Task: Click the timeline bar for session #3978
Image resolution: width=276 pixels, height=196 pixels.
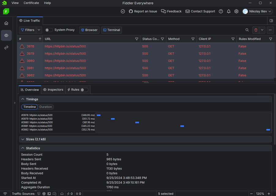Action: [99, 115]
